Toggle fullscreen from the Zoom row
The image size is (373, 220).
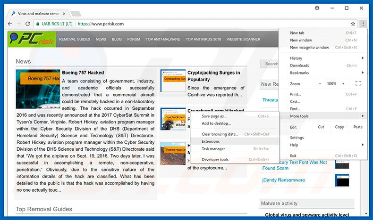358,83
